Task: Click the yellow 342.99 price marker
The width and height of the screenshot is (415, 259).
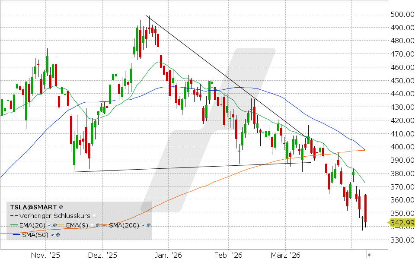Action: tap(402, 223)
